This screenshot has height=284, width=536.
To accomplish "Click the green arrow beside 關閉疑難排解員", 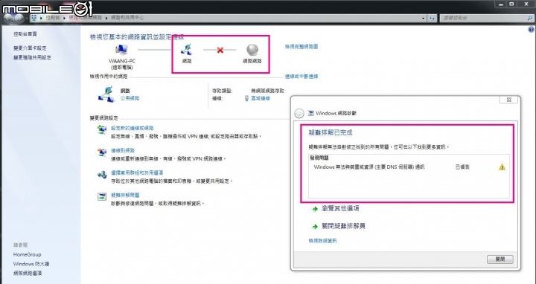I will pyautogui.click(x=315, y=227).
